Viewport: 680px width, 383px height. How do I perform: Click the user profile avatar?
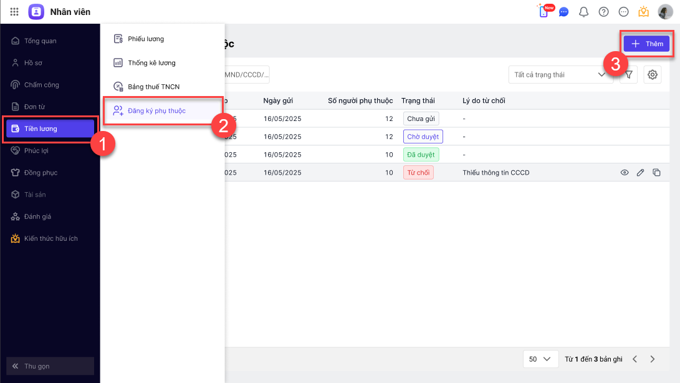665,12
